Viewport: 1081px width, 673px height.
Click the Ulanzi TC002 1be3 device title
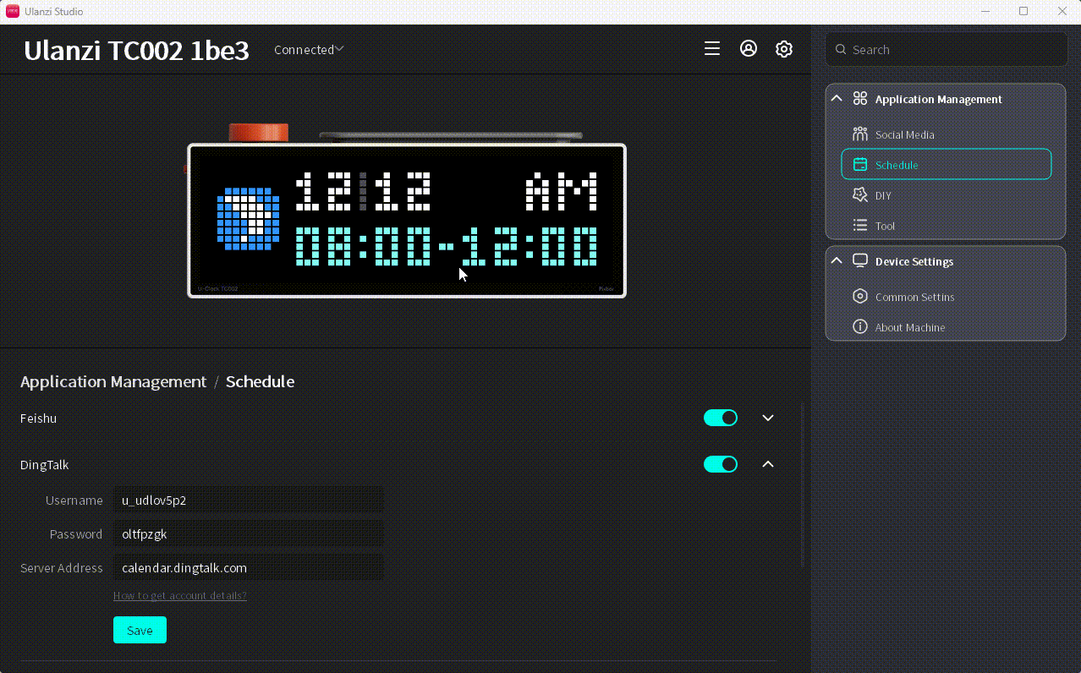(136, 51)
